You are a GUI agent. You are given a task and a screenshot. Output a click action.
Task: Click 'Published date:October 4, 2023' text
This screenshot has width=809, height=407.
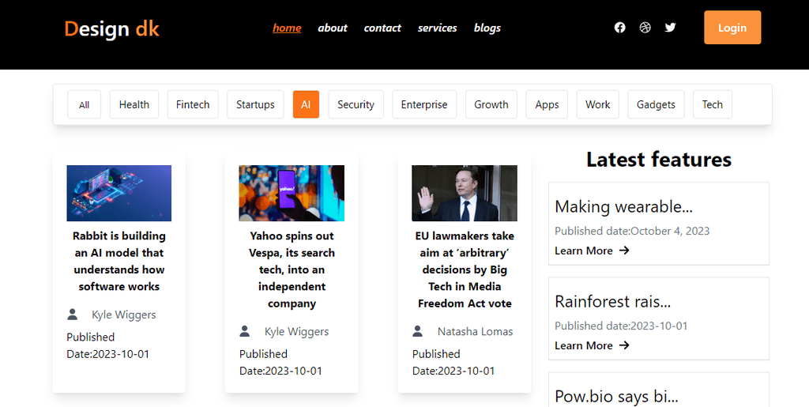[x=632, y=231]
